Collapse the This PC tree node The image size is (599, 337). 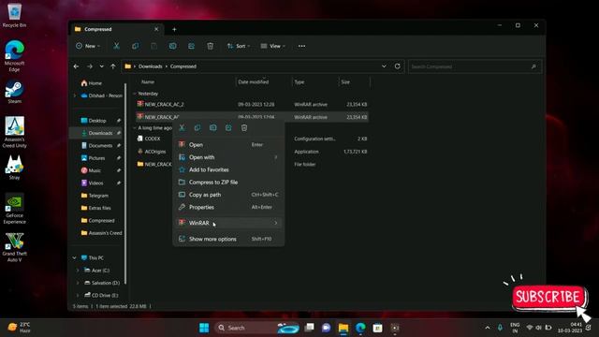(75, 258)
